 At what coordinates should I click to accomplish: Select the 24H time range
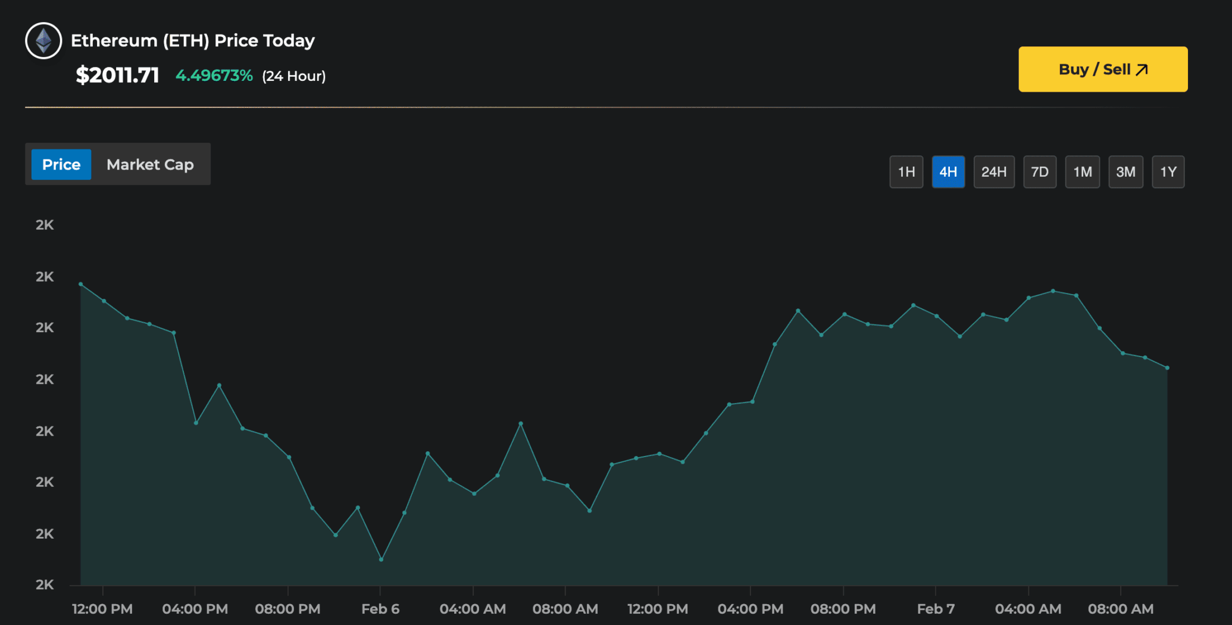tap(993, 172)
